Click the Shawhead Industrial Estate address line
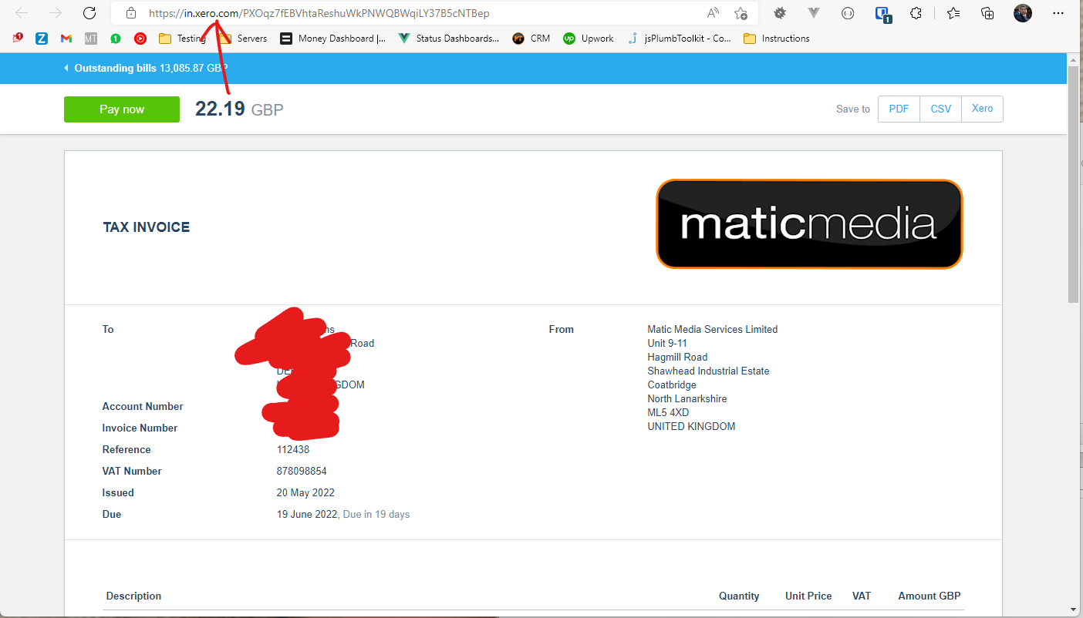The image size is (1083, 618). (708, 371)
